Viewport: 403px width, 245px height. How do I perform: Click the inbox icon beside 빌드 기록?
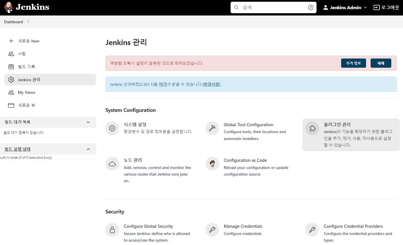[x=11, y=67]
